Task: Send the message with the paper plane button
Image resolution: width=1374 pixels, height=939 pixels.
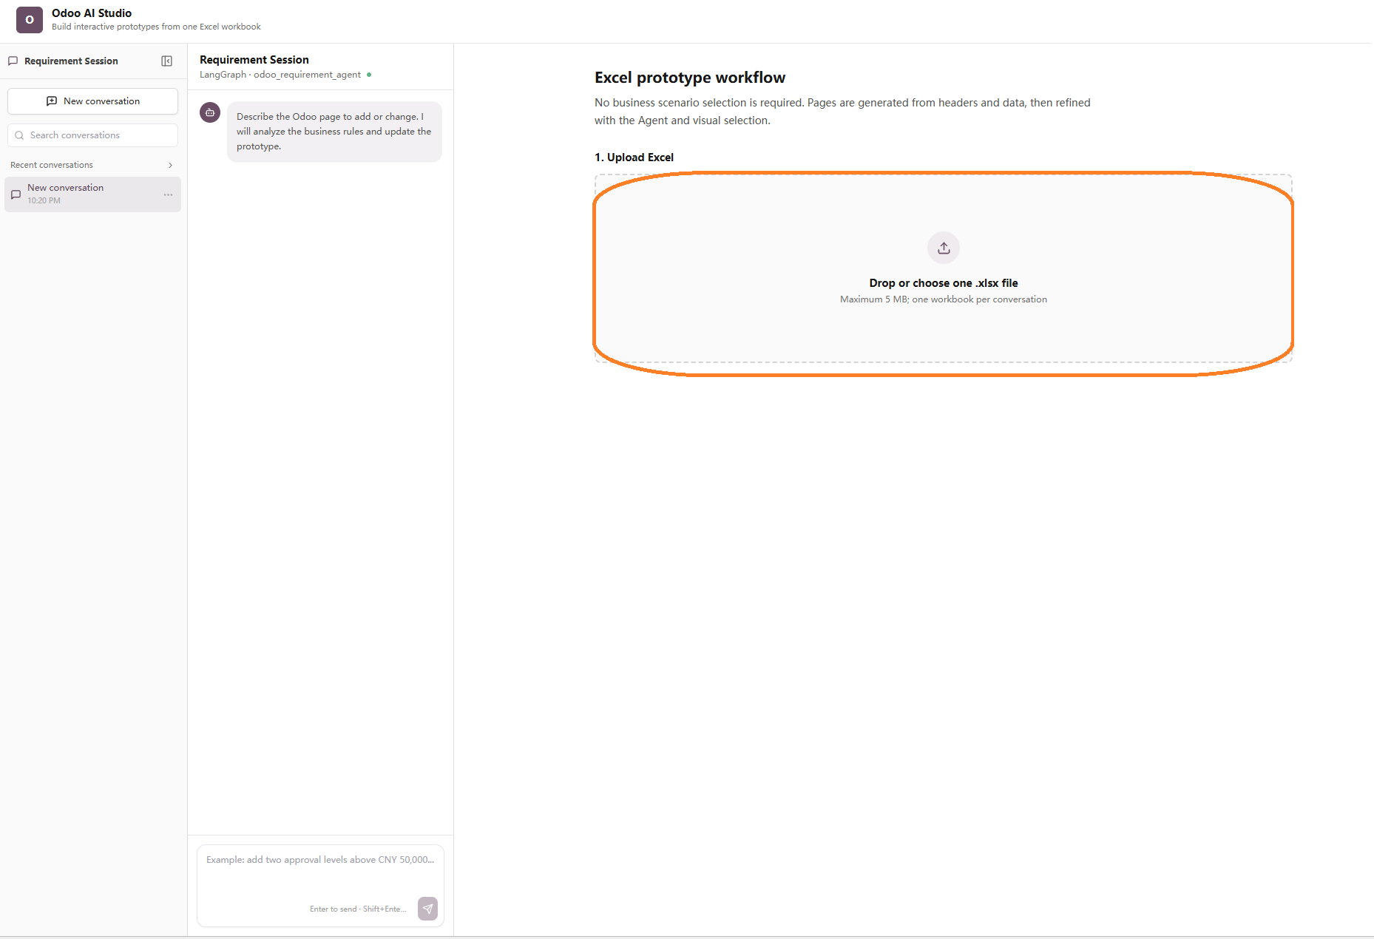Action: point(427,909)
